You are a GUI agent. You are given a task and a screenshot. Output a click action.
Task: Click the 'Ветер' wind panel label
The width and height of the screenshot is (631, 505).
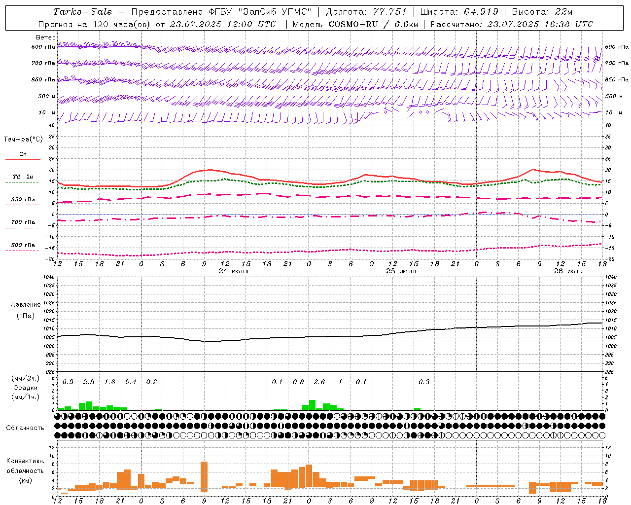[x=46, y=37]
